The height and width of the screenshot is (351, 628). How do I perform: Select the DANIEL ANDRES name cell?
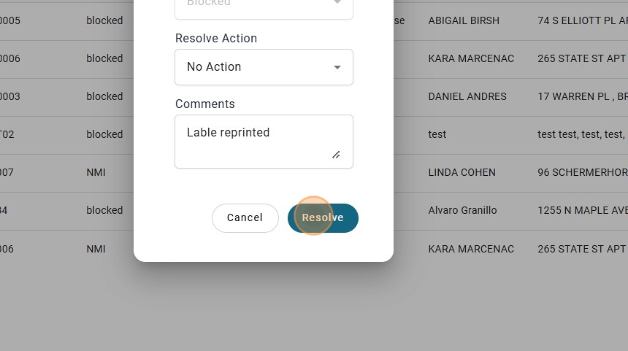[x=467, y=96]
